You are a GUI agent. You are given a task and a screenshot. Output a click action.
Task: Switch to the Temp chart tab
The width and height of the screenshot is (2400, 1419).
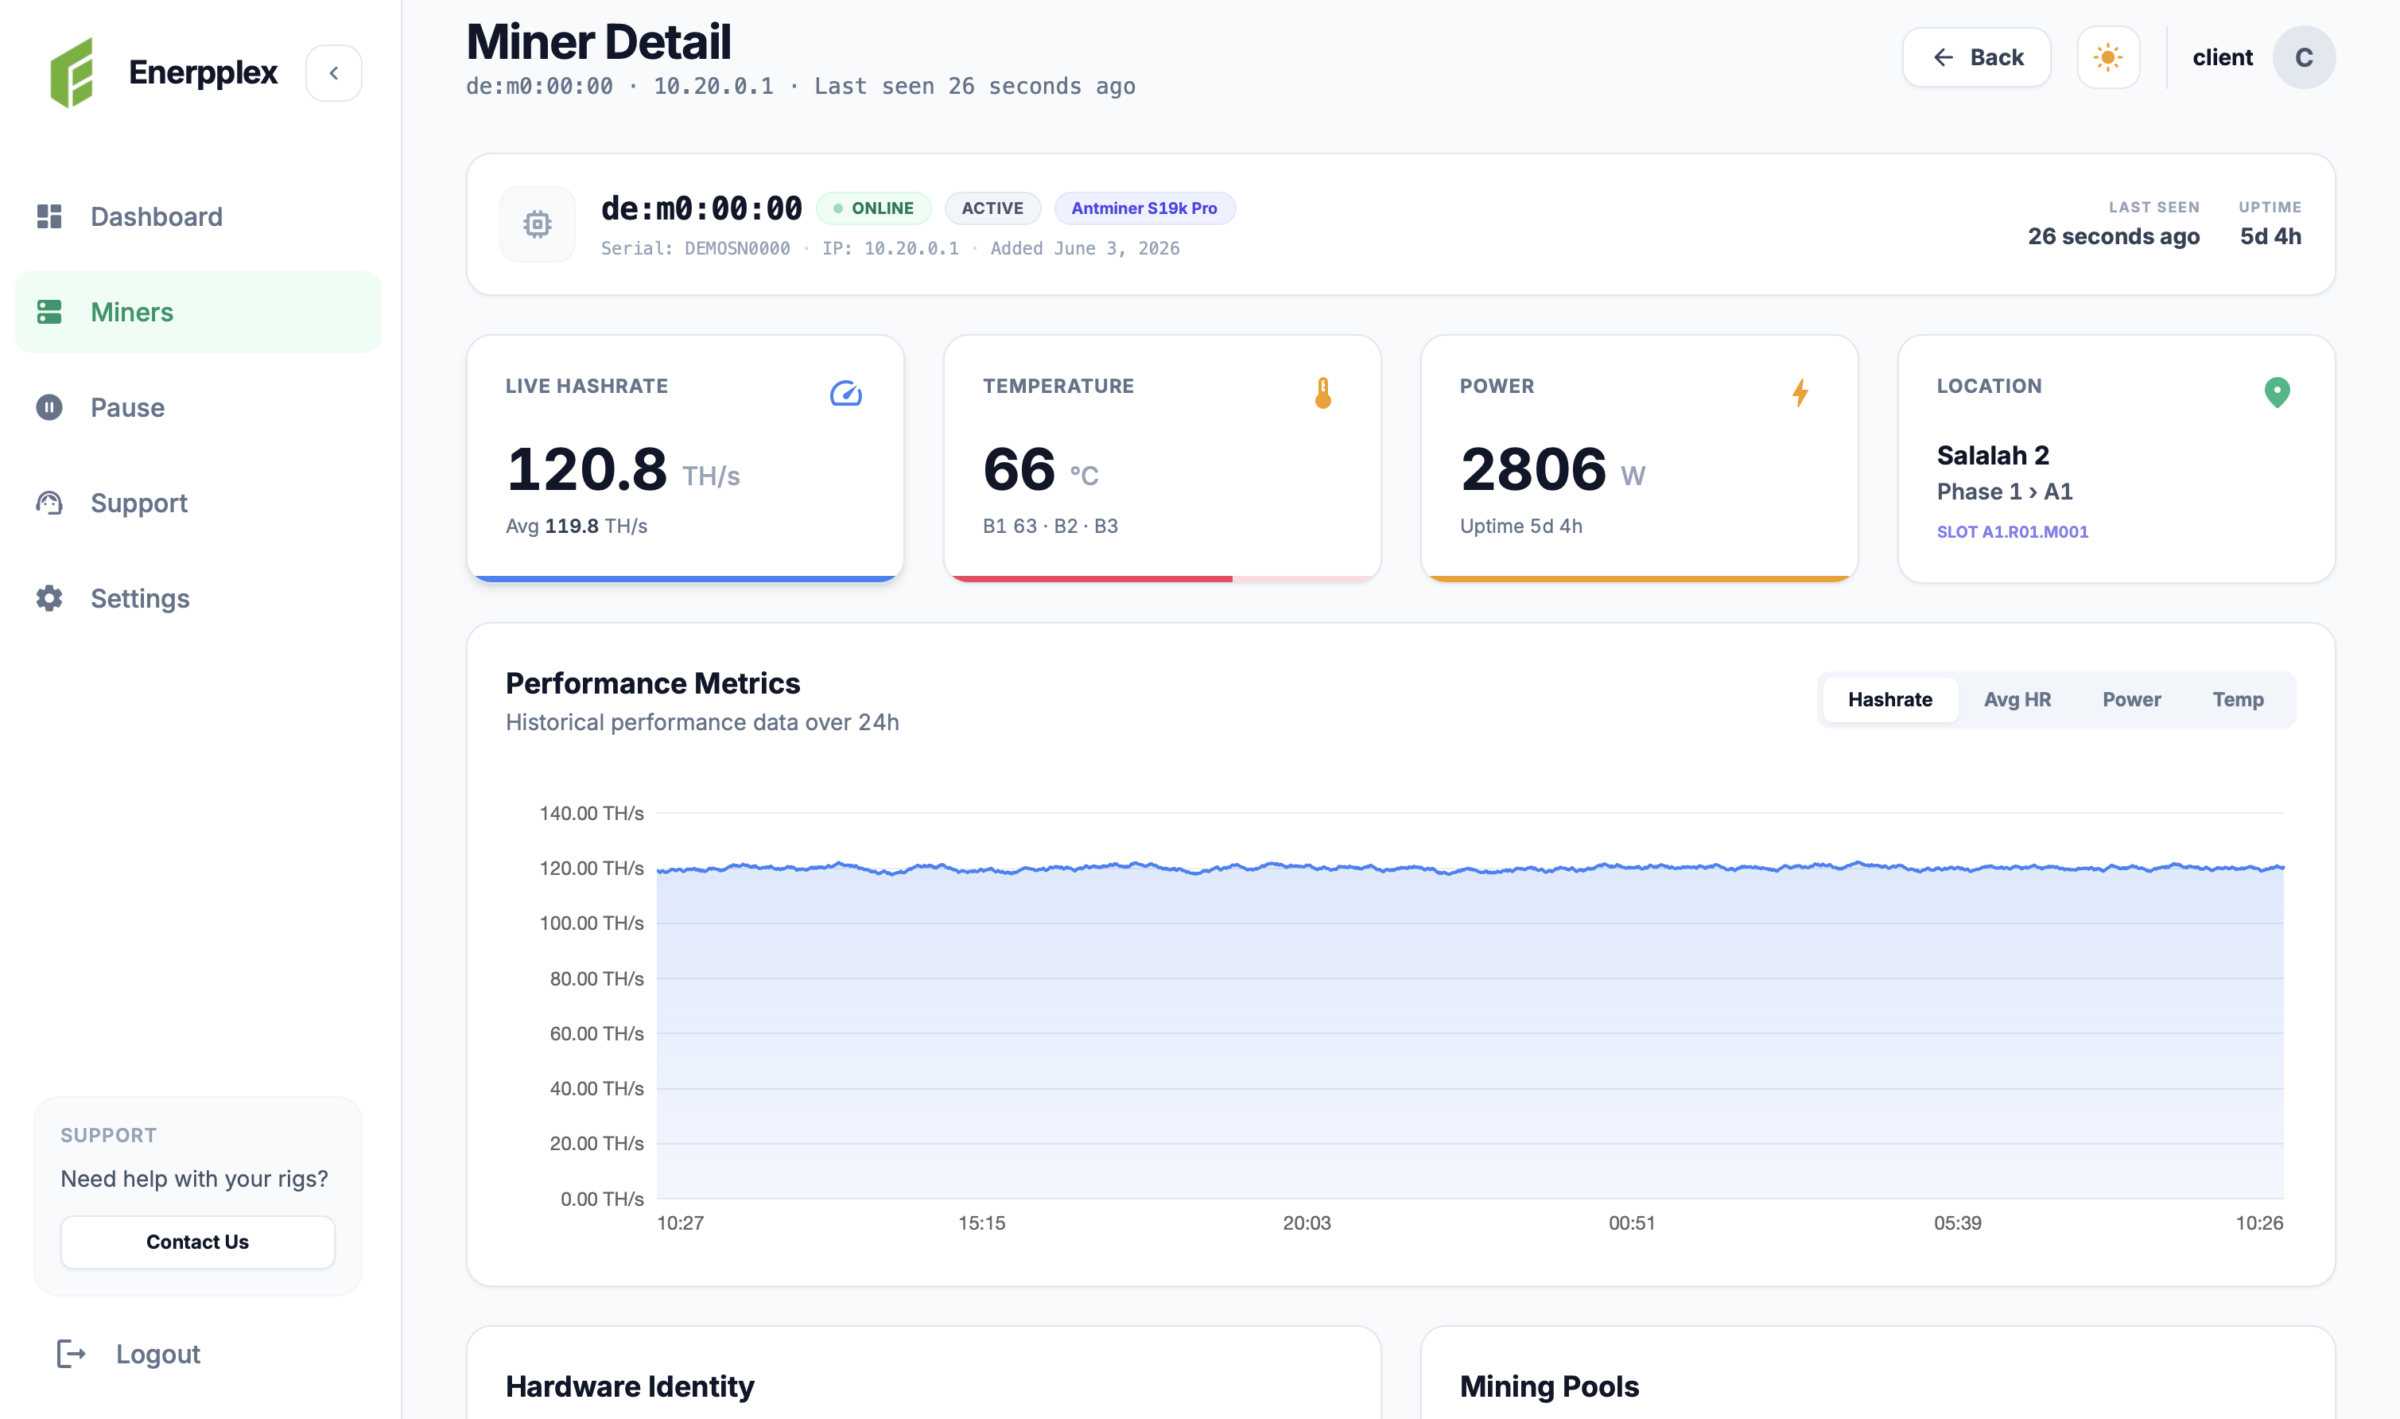click(x=2238, y=699)
